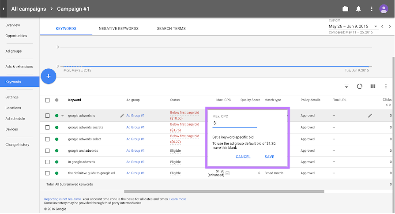Open the date range dropdown arrow
Viewport: 395px width, 214px height.
pos(376,26)
